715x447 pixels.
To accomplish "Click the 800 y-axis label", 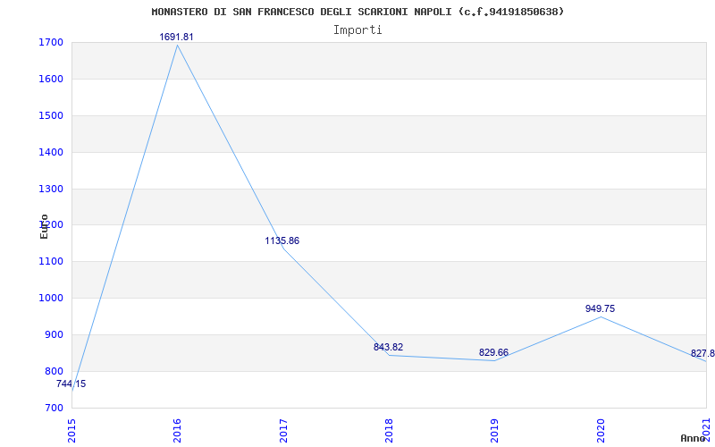I will point(54,371).
